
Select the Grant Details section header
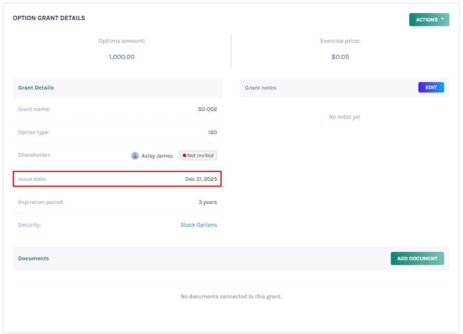tap(36, 88)
